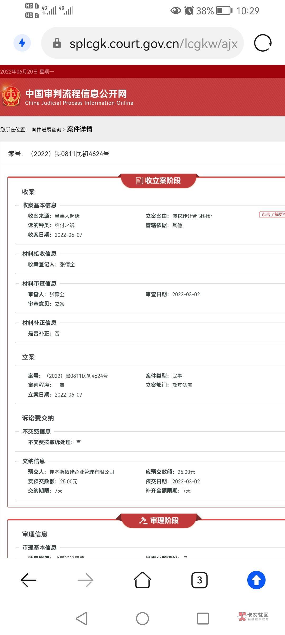Viewport: 285px width, 635px height.
Task: Tap the blue upload arrow button
Action: 256,580
